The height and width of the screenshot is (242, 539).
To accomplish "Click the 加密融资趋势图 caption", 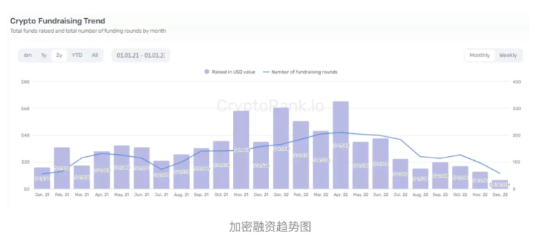I will [270, 227].
